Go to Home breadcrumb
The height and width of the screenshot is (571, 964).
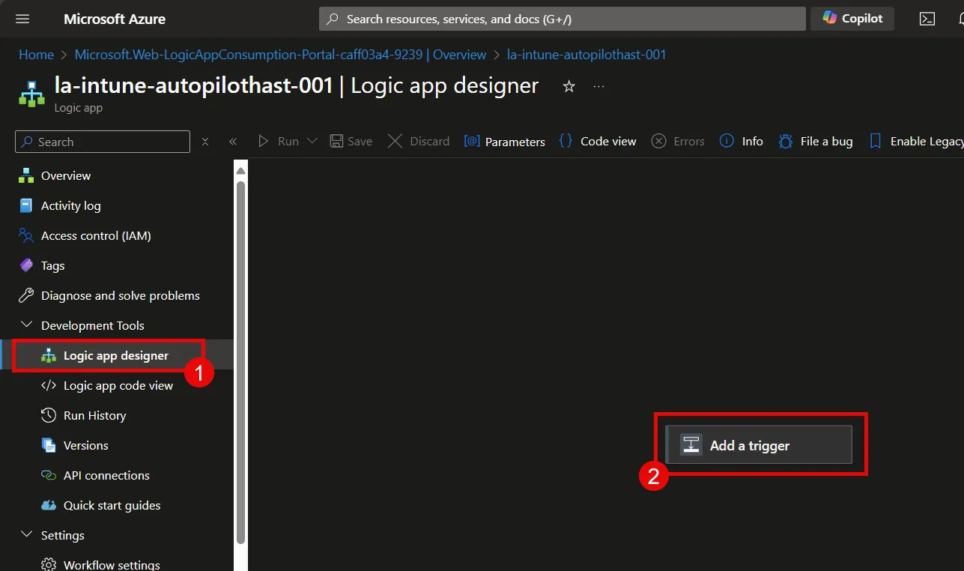point(36,55)
